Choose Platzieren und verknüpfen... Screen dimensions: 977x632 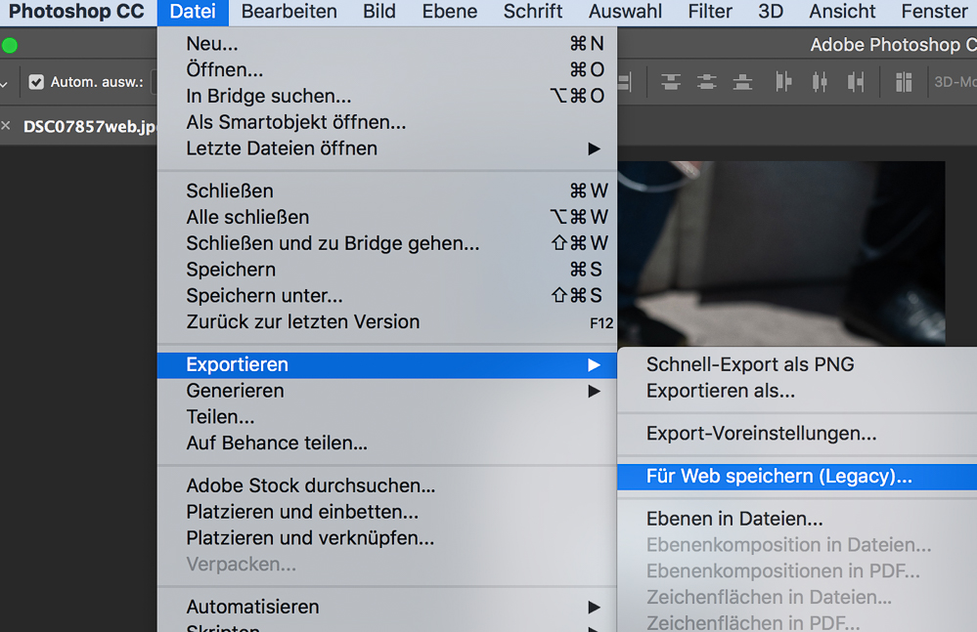[387, 537]
